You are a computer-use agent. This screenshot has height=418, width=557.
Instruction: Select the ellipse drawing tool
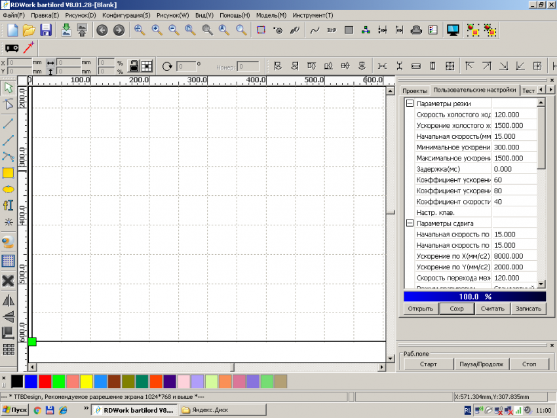click(9, 189)
